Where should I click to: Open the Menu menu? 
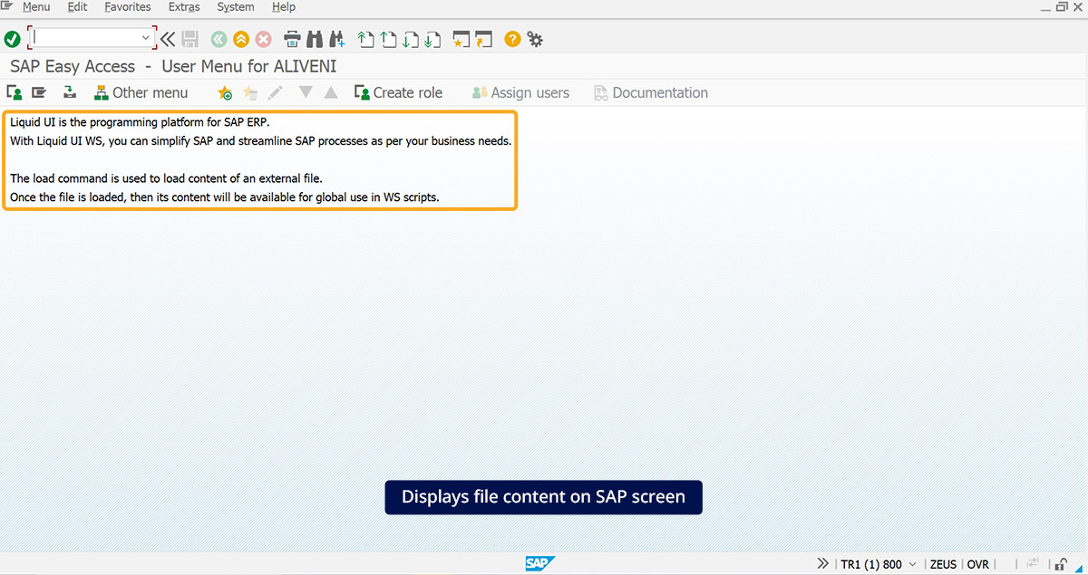point(36,7)
